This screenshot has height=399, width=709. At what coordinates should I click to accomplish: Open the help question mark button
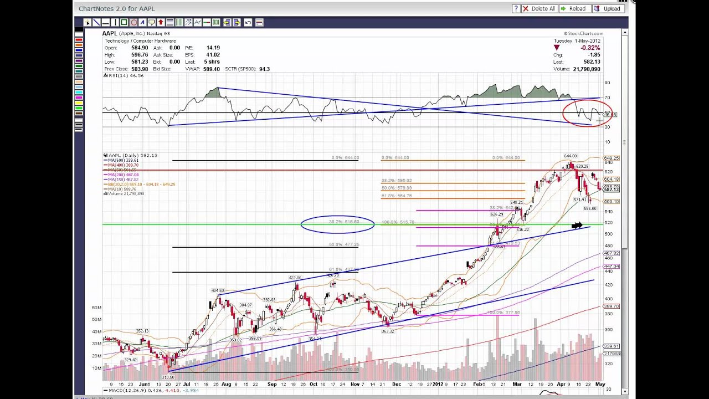coord(516,8)
